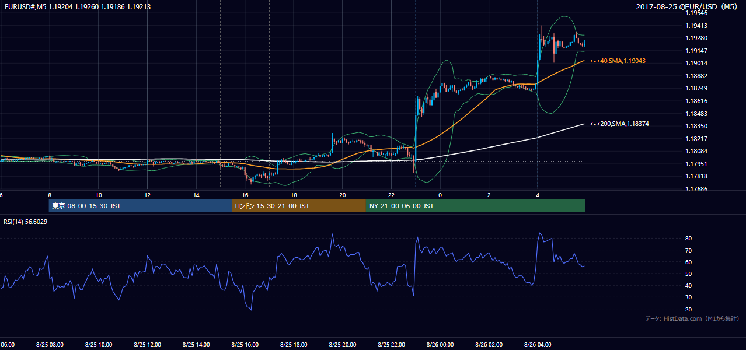Image resolution: width=746 pixels, height=350 pixels.
Task: Click price axis label 1.18483
Action: pos(696,114)
